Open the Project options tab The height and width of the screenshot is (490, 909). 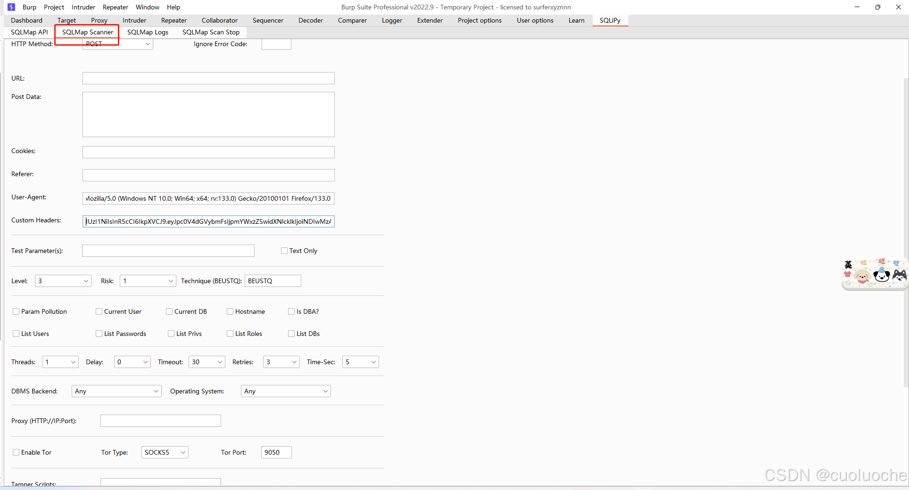click(479, 20)
